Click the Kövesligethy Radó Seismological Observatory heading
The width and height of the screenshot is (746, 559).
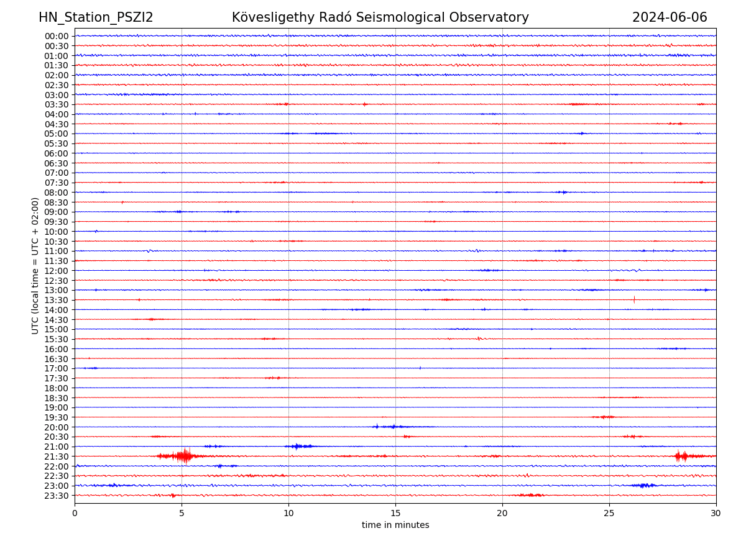click(x=380, y=17)
